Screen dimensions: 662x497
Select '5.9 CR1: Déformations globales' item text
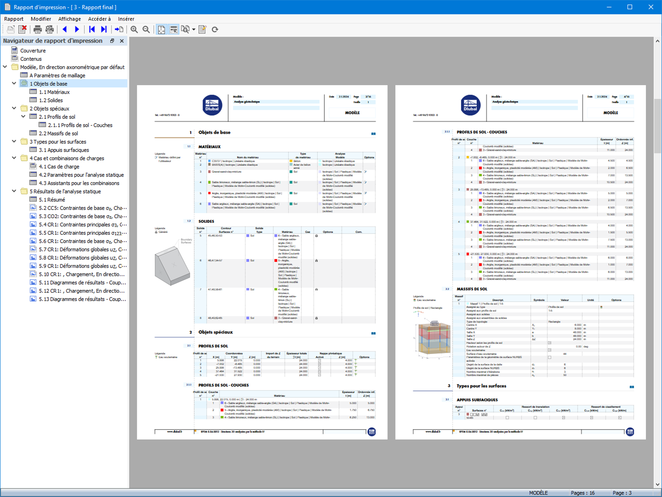[83, 266]
